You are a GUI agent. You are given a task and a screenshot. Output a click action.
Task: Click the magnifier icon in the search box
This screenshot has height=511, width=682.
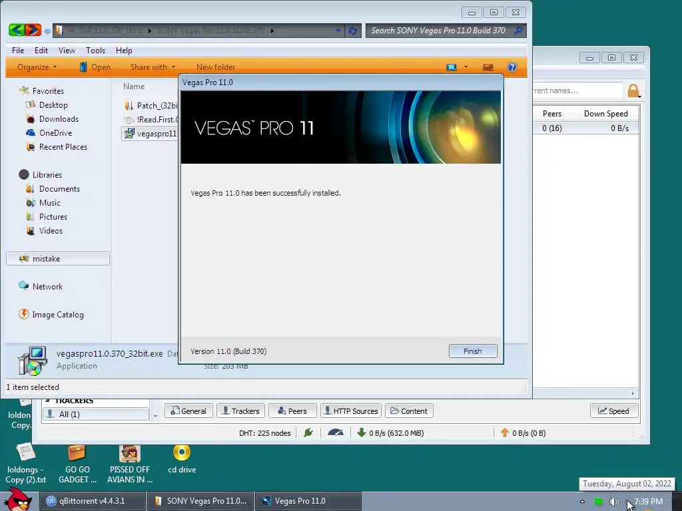(518, 31)
